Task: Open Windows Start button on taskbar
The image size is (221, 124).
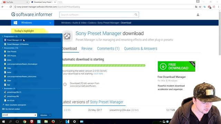Action: point(3,122)
